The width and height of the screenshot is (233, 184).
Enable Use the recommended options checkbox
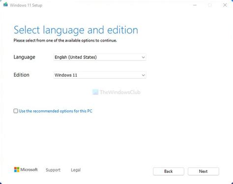click(x=16, y=111)
